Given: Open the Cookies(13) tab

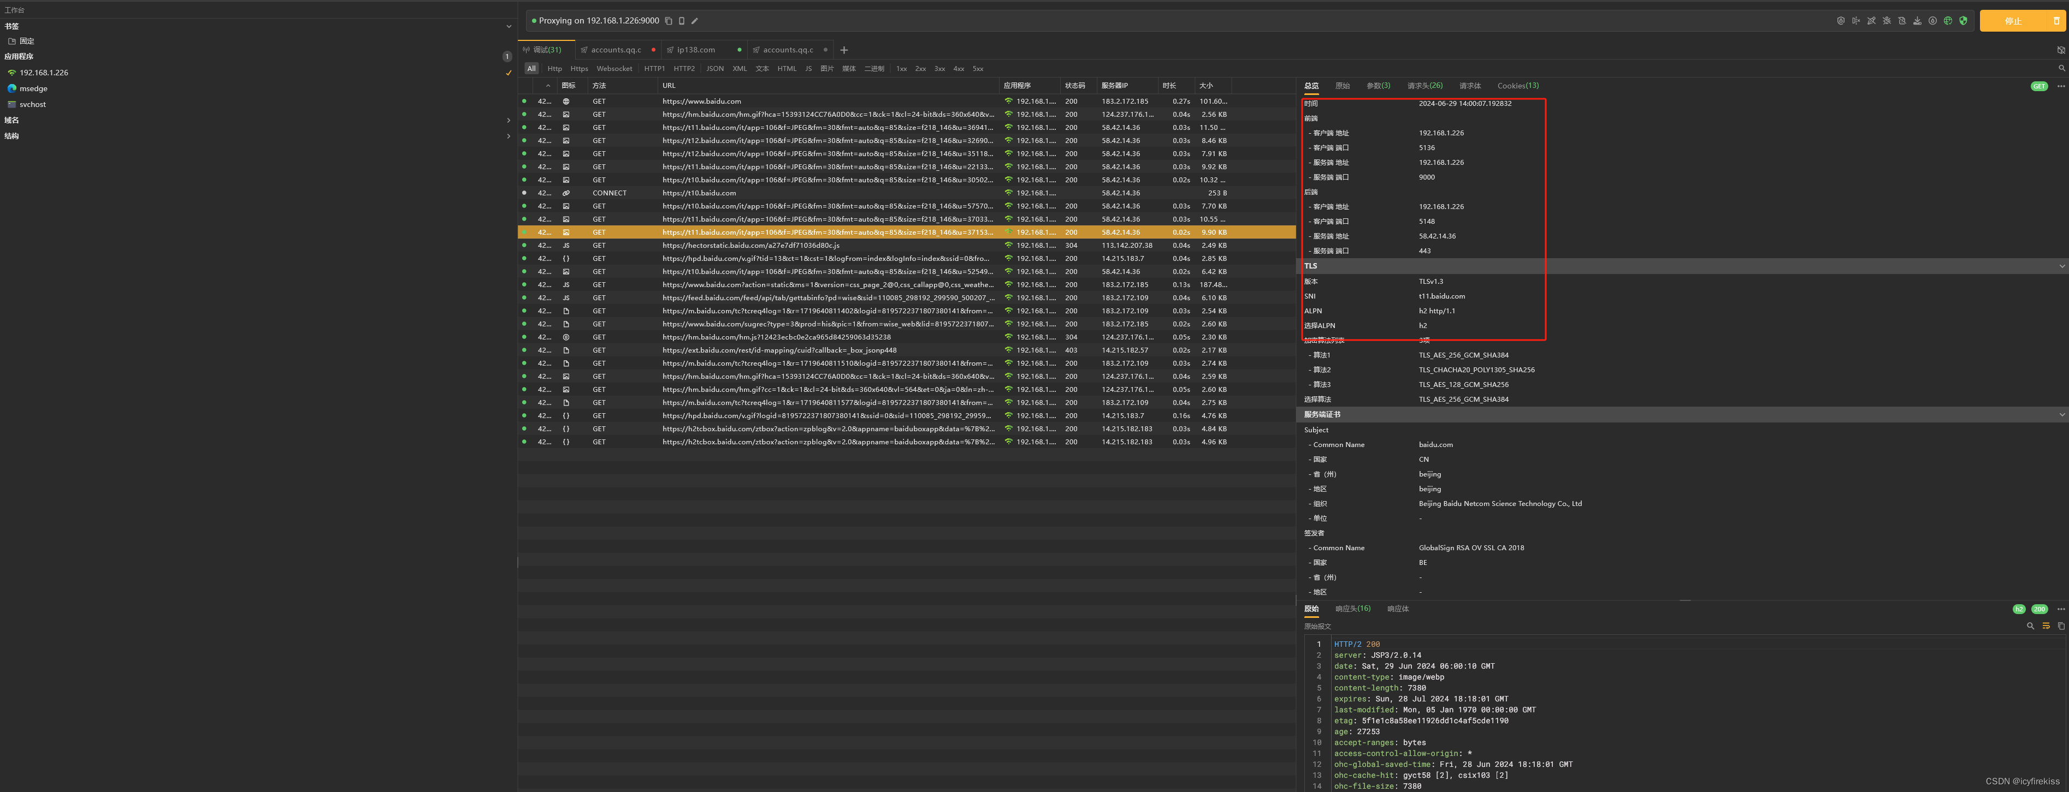Looking at the screenshot, I should click(1518, 86).
